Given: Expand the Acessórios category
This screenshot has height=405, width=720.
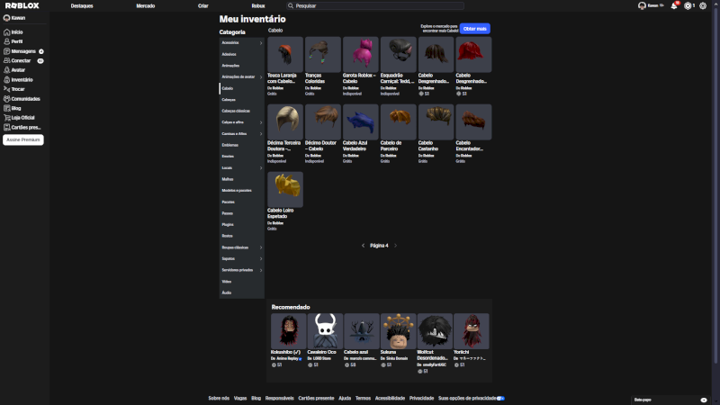Looking at the screenshot, I should (x=261, y=42).
